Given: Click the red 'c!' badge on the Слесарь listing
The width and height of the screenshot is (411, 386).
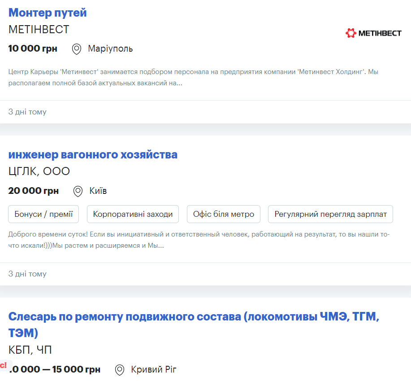Looking at the screenshot, I should pyautogui.click(x=3, y=364).
